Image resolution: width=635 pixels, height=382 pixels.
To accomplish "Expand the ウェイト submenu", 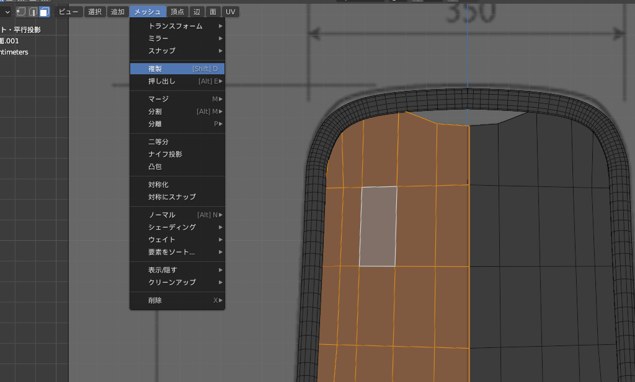I will coord(177,240).
